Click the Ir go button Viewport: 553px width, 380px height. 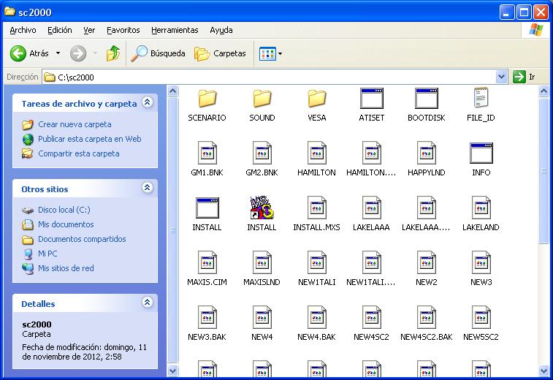(525, 77)
